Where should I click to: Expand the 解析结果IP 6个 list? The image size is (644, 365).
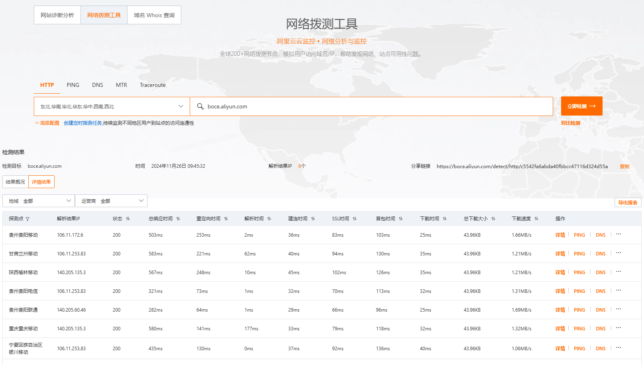302,166
